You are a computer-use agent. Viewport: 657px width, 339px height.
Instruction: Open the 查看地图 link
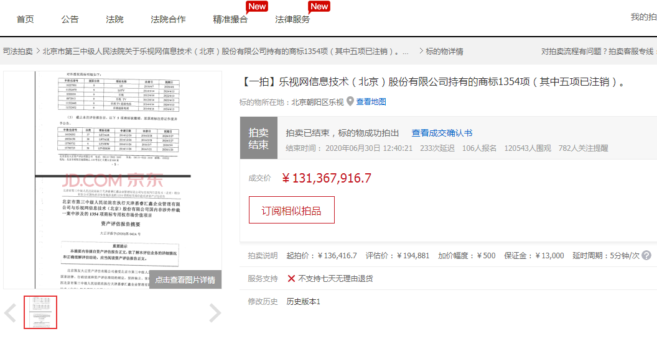tap(371, 102)
